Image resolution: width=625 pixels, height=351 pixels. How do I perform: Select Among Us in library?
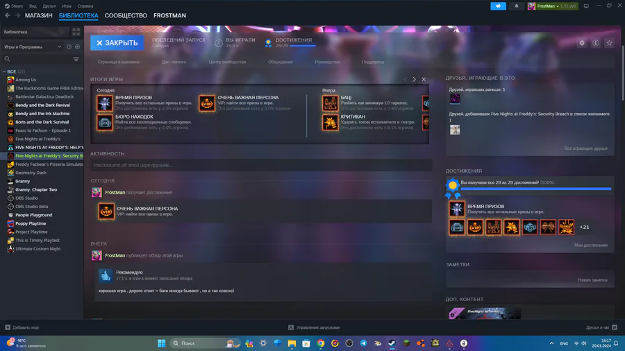tap(26, 80)
